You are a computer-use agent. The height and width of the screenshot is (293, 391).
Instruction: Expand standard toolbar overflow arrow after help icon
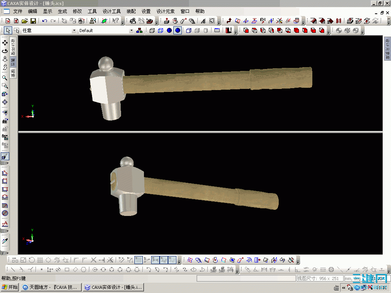pyautogui.click(x=123, y=22)
